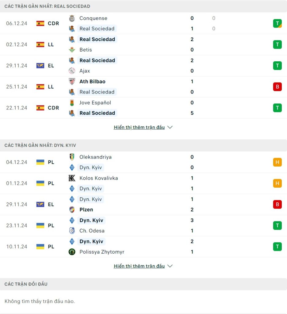Click the Kolos Kovalivka club crest icon
This screenshot has height=314, width=287.
tap(72, 178)
